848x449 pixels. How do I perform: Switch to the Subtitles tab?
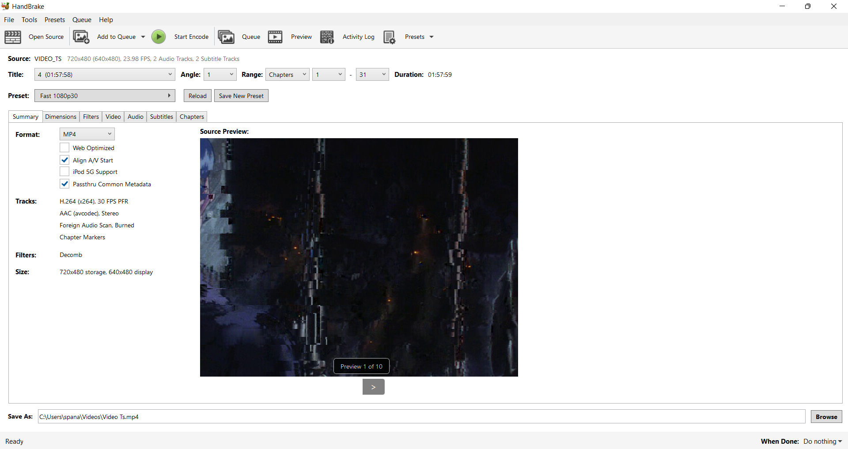tap(161, 117)
